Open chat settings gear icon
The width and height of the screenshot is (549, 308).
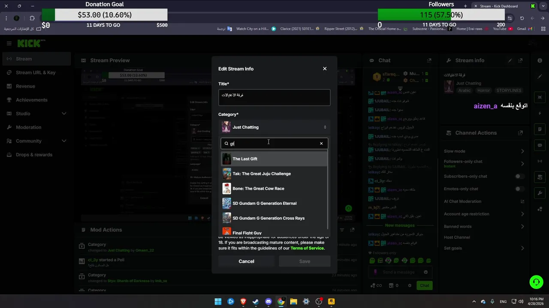click(x=410, y=285)
